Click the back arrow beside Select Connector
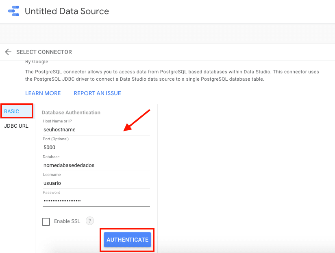This screenshot has height=253, width=335. 8,52
